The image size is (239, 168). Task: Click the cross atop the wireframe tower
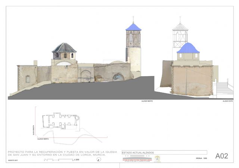[x=180, y=19]
